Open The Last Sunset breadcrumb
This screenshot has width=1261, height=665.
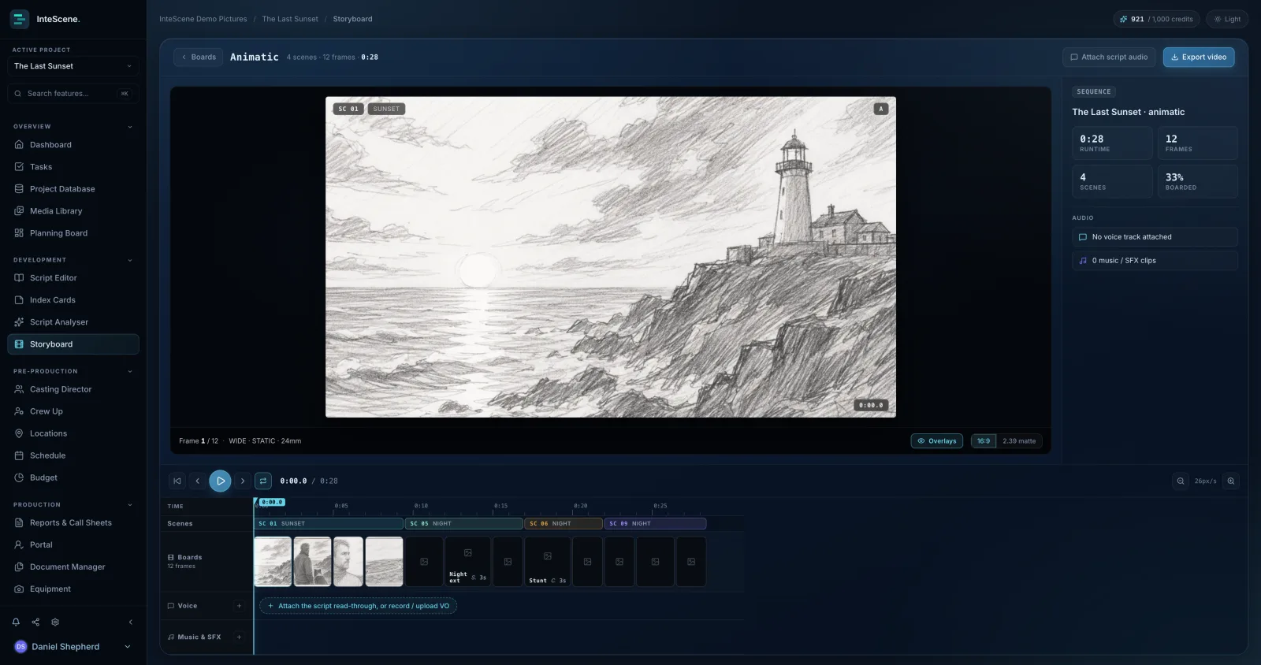click(290, 19)
